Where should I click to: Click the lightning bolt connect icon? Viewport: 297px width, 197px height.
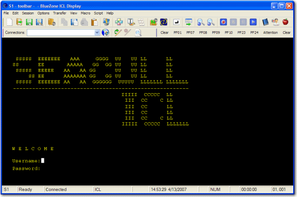106,22
